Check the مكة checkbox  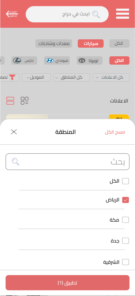point(125,220)
